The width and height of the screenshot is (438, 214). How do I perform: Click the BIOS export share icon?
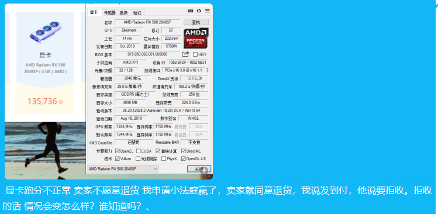click(186, 54)
